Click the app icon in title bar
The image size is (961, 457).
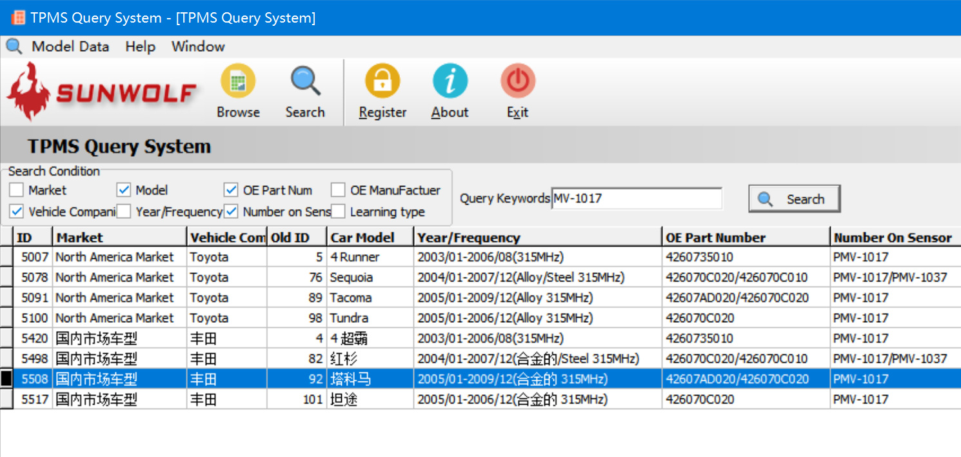point(18,17)
